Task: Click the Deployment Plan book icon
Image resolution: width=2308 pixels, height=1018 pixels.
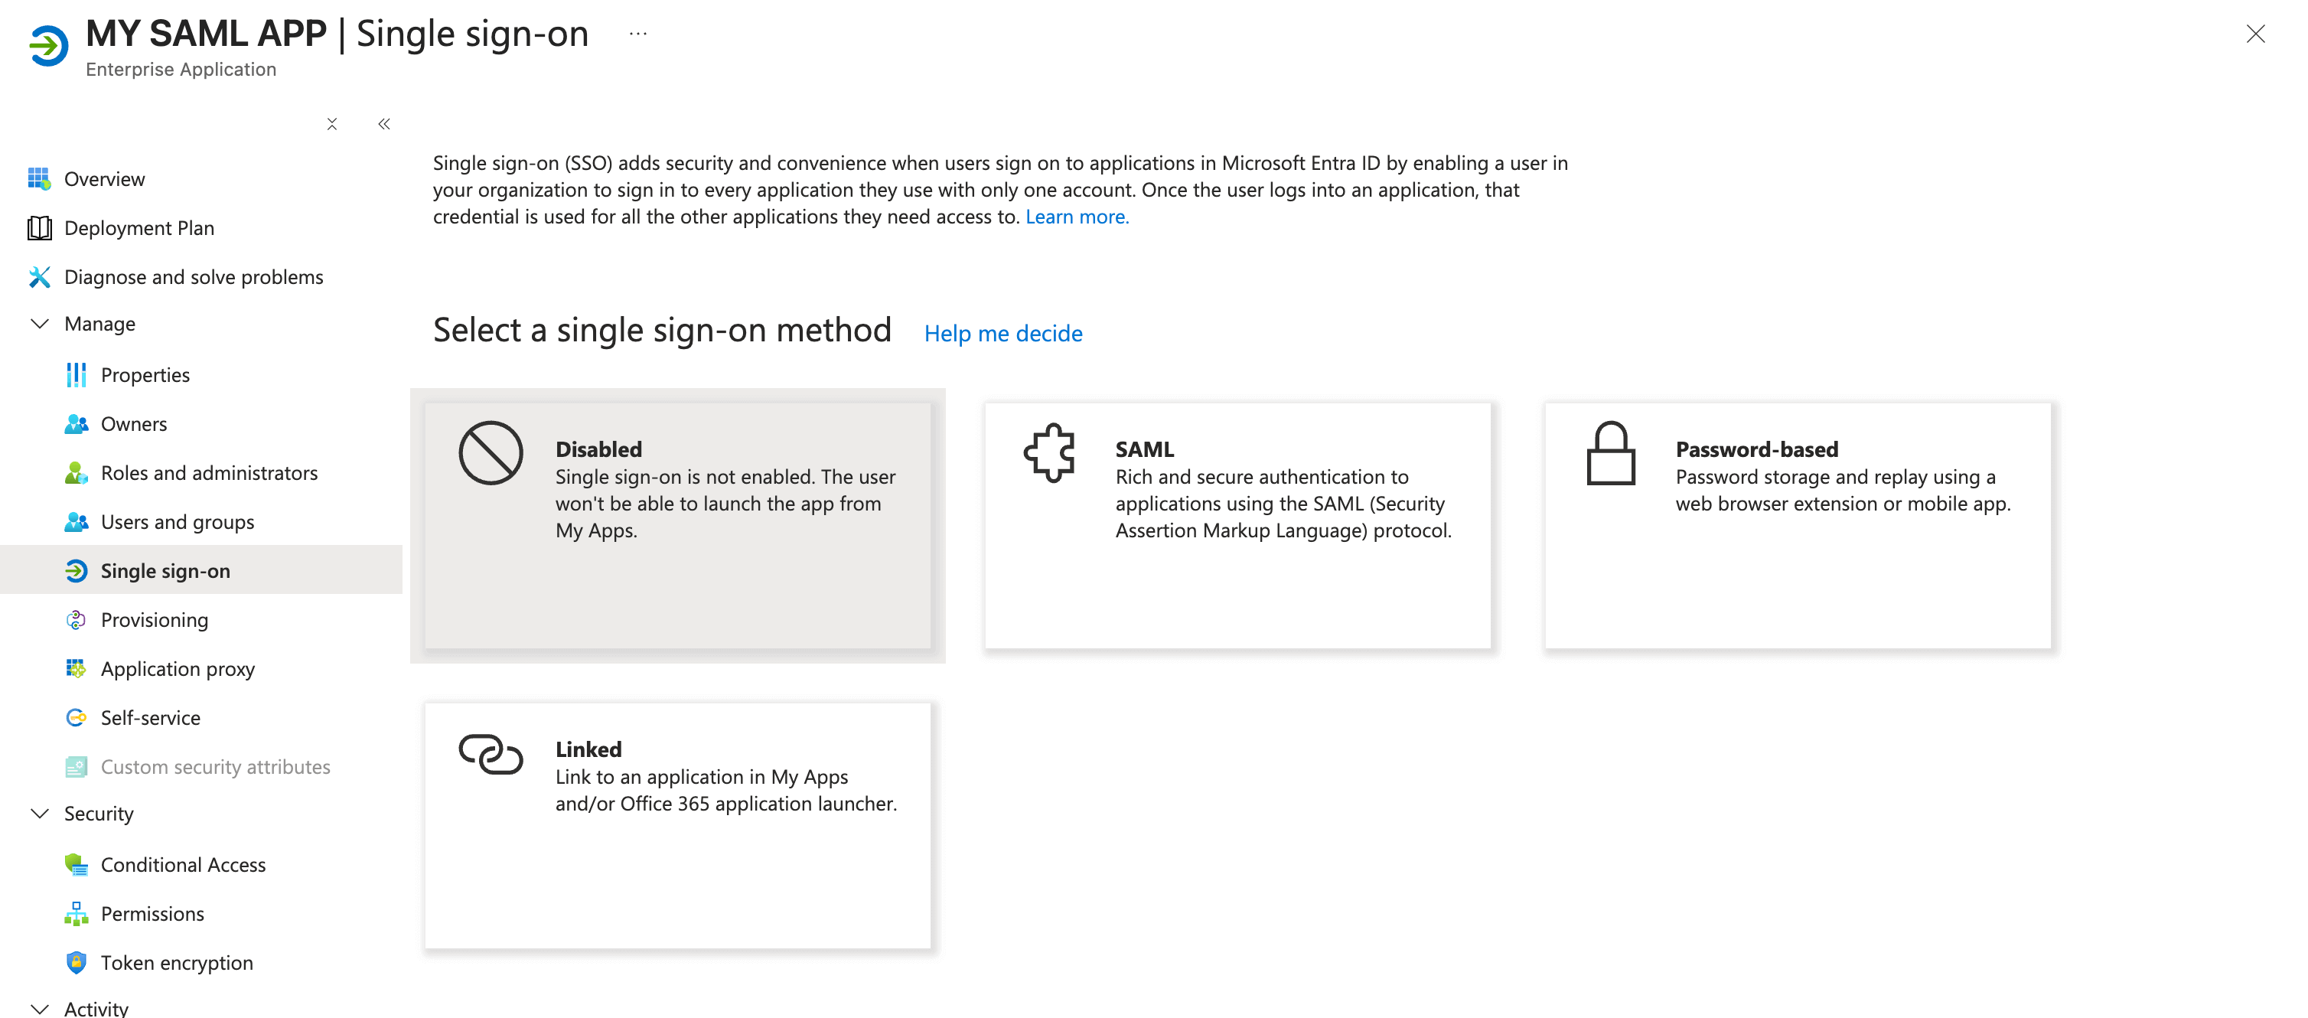Action: [38, 229]
